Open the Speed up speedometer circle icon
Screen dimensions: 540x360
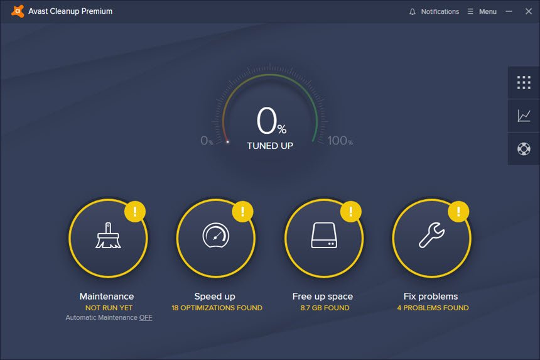[x=216, y=238]
